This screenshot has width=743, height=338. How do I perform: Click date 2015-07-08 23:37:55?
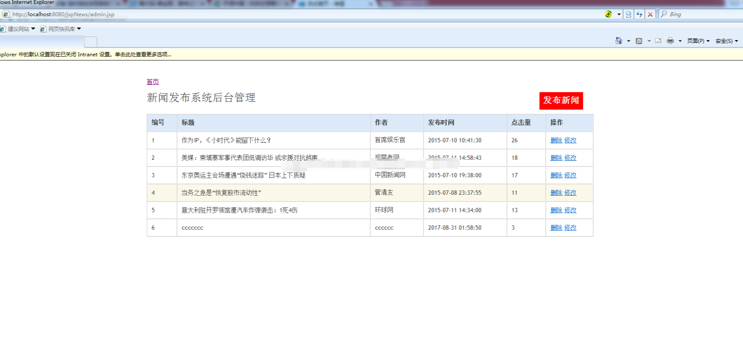[455, 193]
